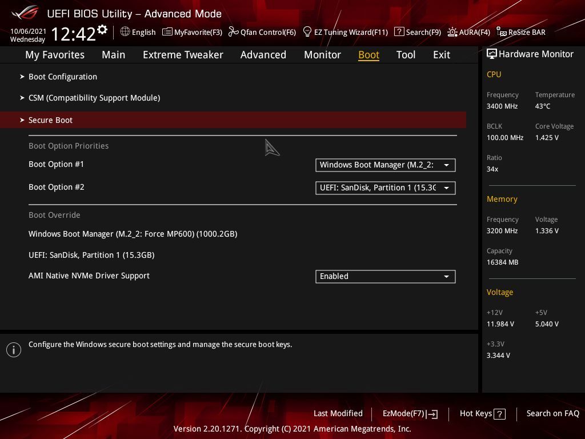The height and width of the screenshot is (439, 585).
Task: Go to the Advanced tab
Action: (263, 55)
